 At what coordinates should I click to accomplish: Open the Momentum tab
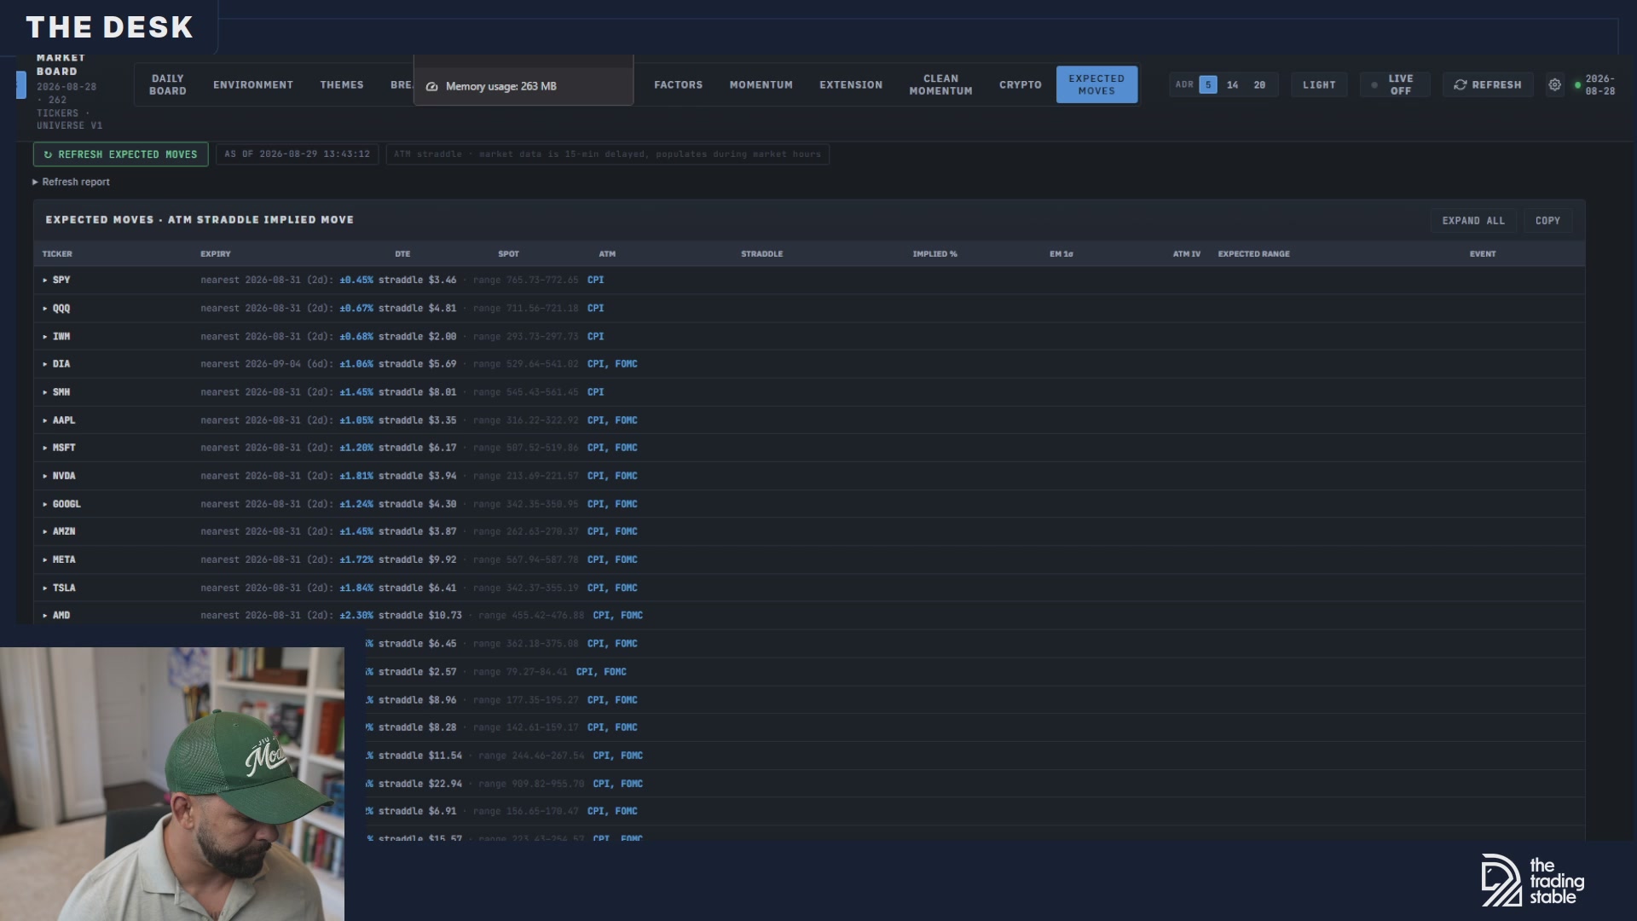761,84
